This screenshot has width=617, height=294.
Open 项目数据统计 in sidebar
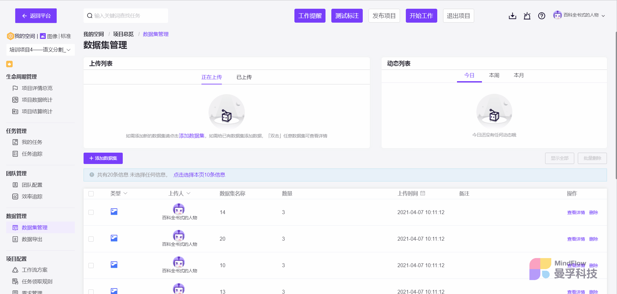tap(37, 100)
